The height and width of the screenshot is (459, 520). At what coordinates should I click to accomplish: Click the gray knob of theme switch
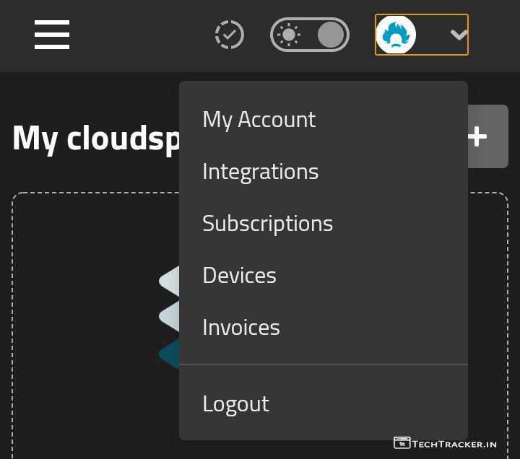tap(331, 35)
